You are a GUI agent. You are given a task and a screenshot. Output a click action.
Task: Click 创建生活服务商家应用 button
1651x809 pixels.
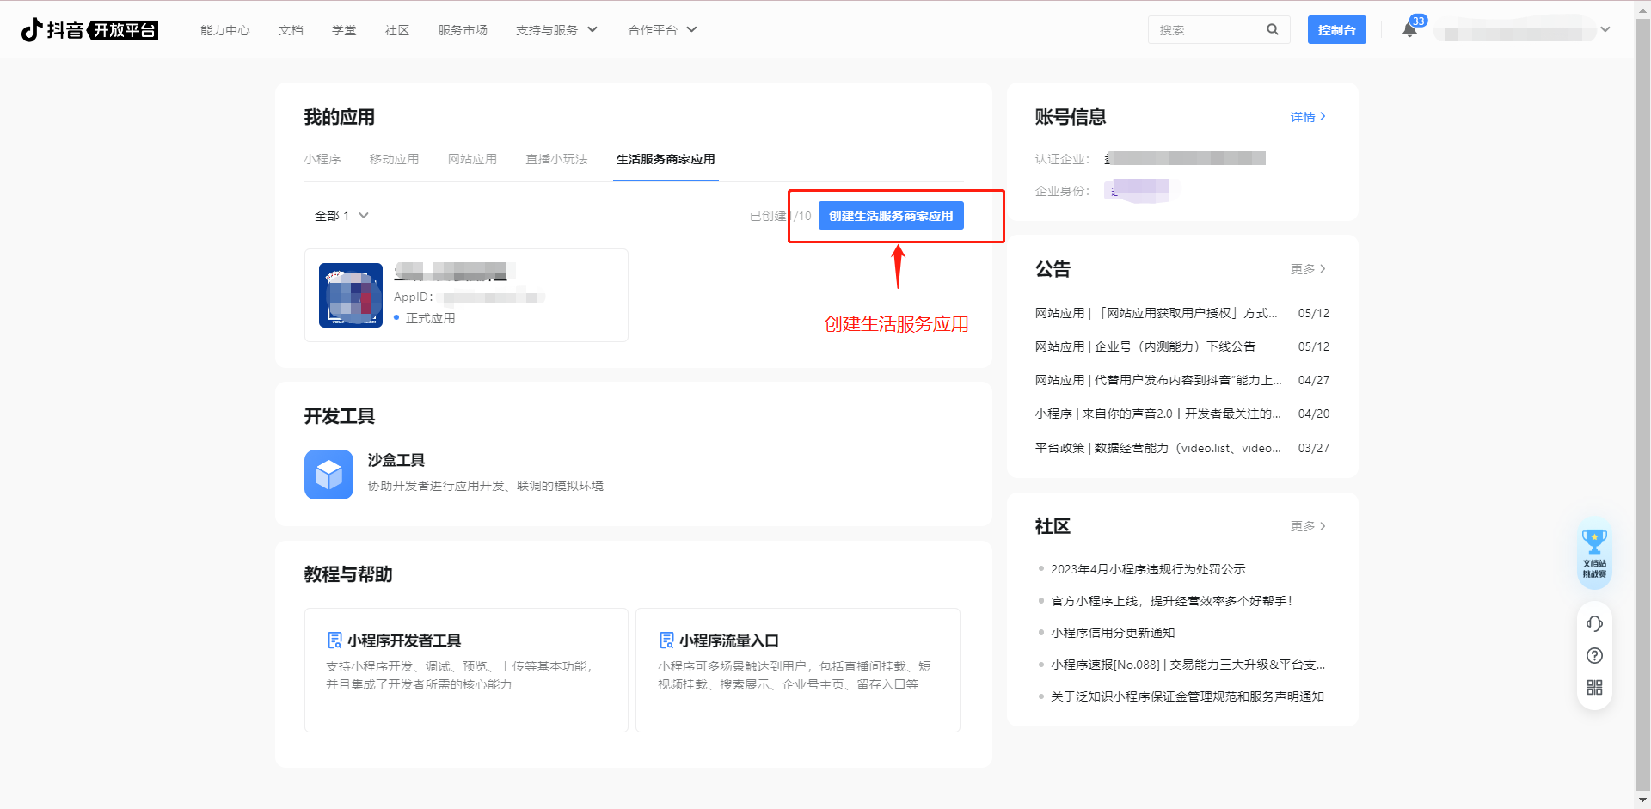[891, 216]
